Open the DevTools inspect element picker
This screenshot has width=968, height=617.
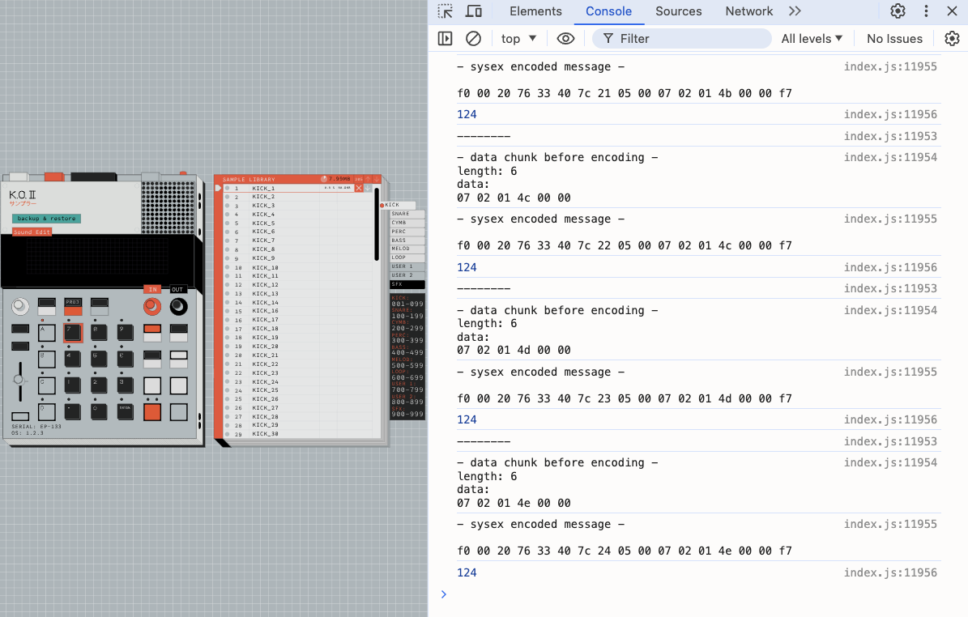445,11
